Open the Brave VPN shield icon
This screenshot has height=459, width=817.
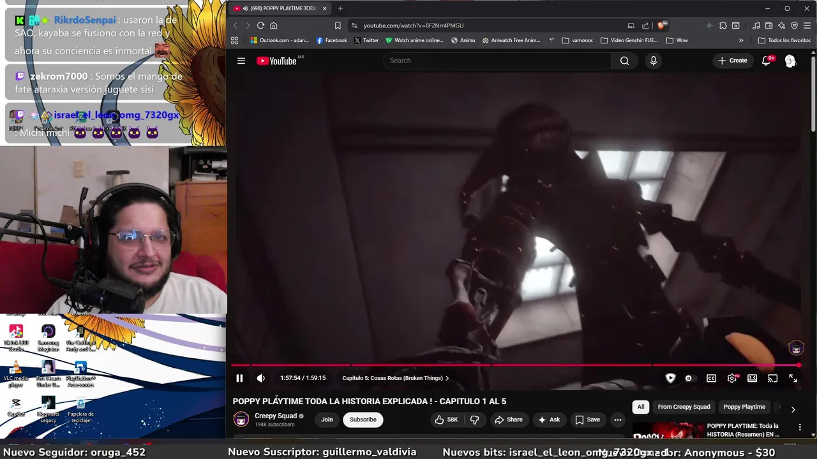click(x=794, y=25)
